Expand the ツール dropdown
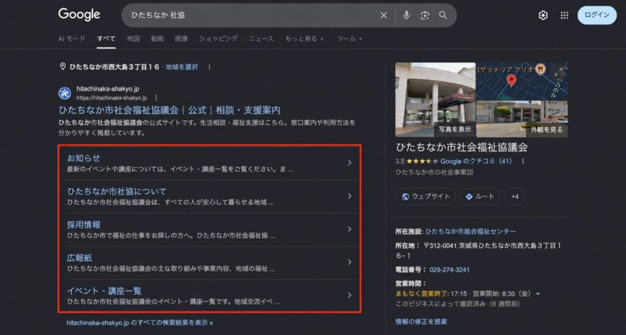 click(x=349, y=39)
